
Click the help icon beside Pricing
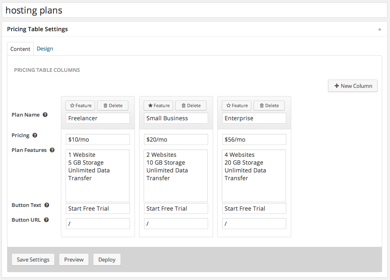click(x=35, y=135)
